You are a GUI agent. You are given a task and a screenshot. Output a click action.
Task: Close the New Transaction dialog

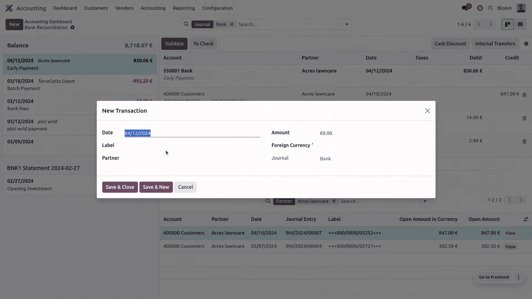coord(427,111)
